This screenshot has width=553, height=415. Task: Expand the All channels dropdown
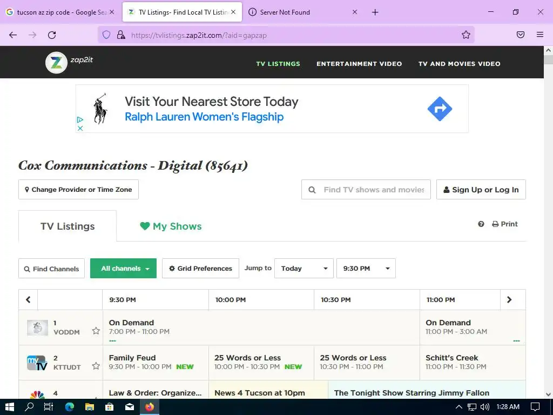124,268
